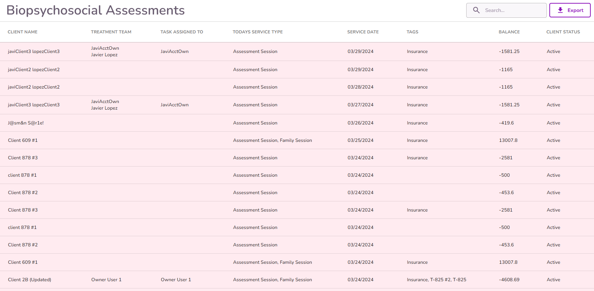The image size is (594, 291).
Task: Click the balance -4608.69
Action: pyautogui.click(x=509, y=280)
